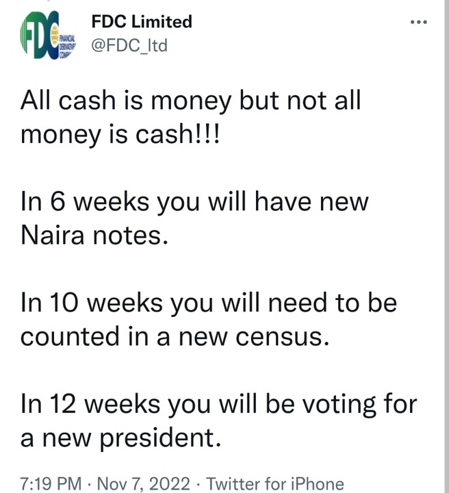Open the Twitter for iPhone source label
The height and width of the screenshot is (493, 449).
point(275,484)
